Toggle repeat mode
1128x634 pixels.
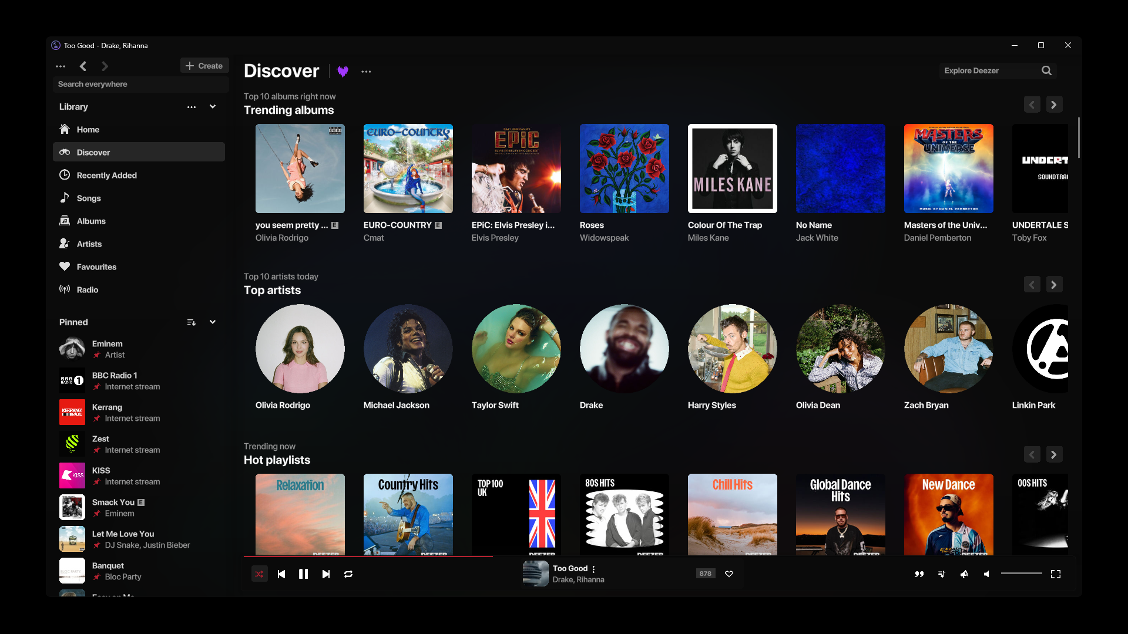[x=348, y=574]
